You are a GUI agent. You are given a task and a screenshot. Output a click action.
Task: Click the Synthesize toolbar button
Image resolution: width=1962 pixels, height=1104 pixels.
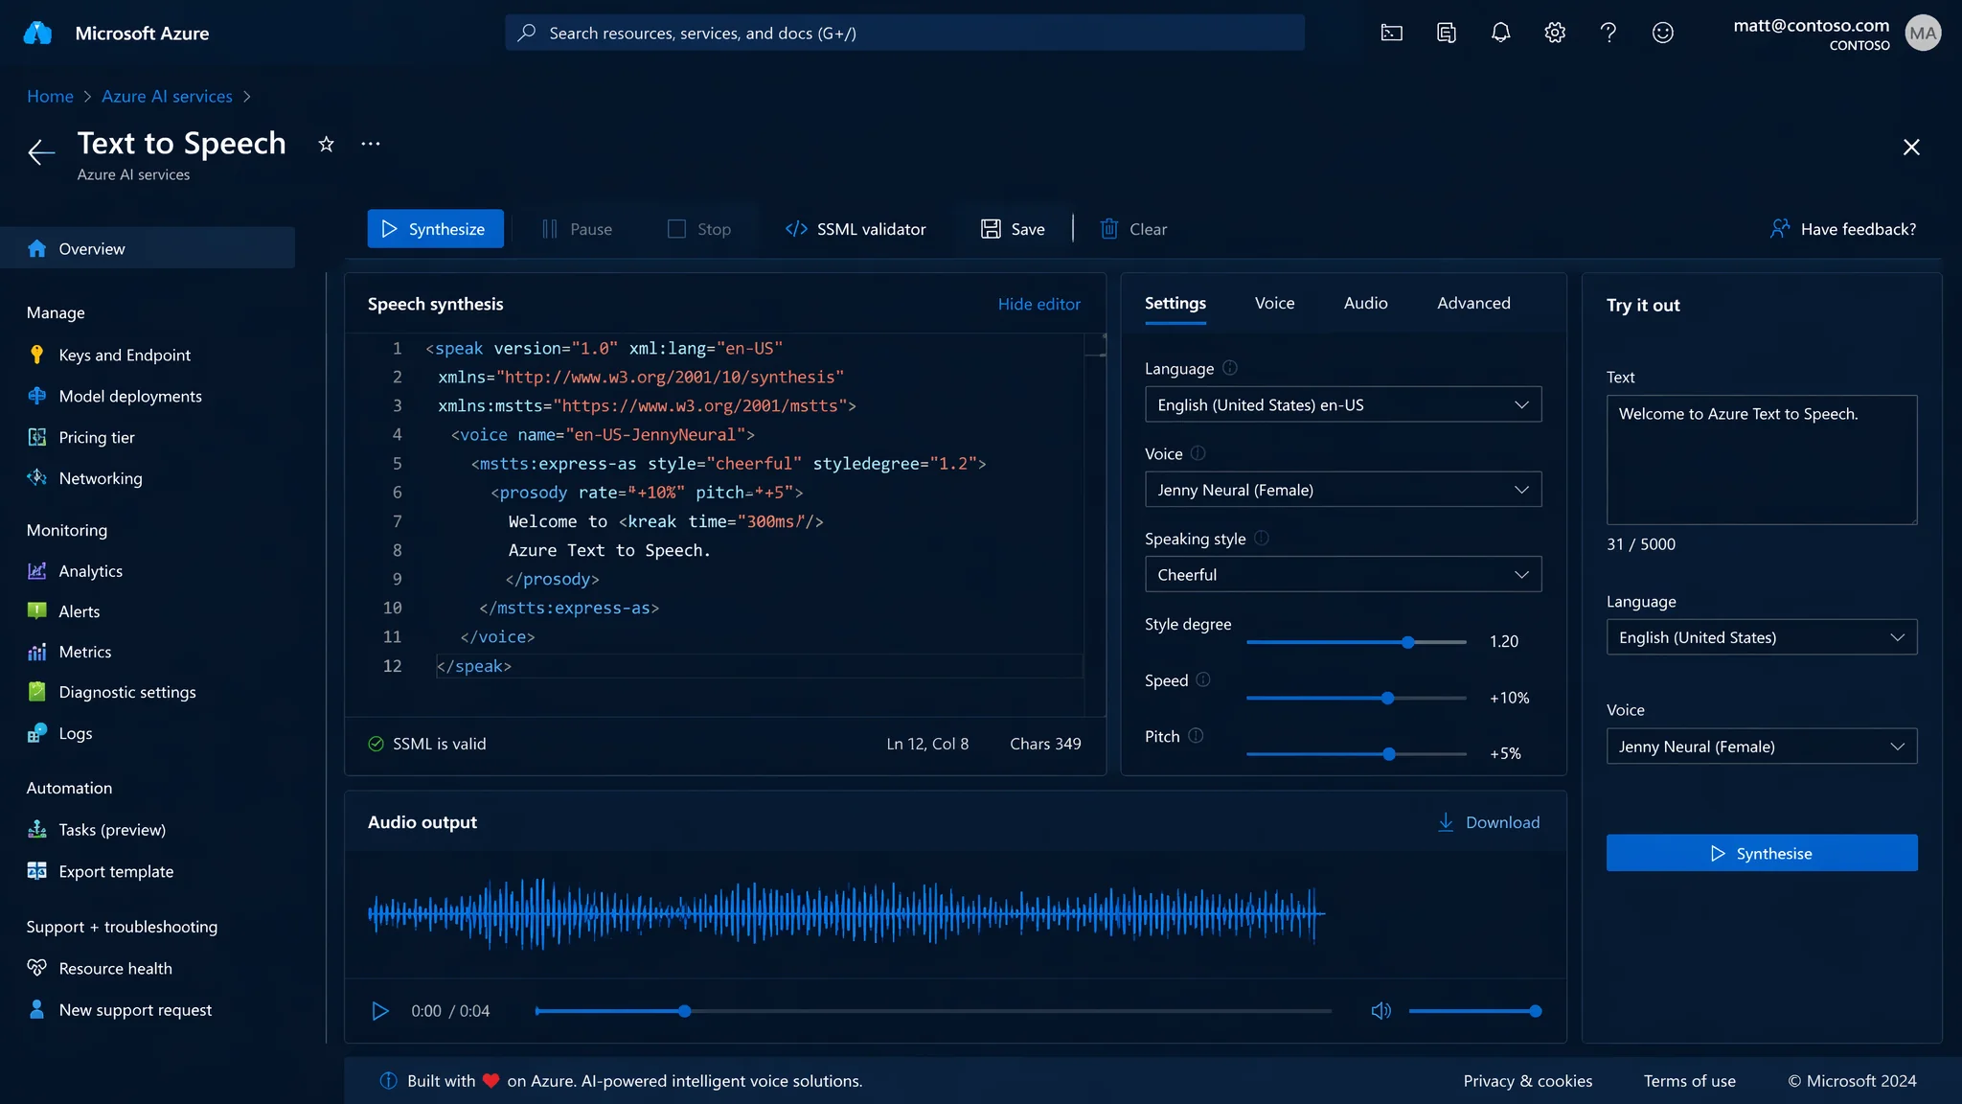coord(436,229)
